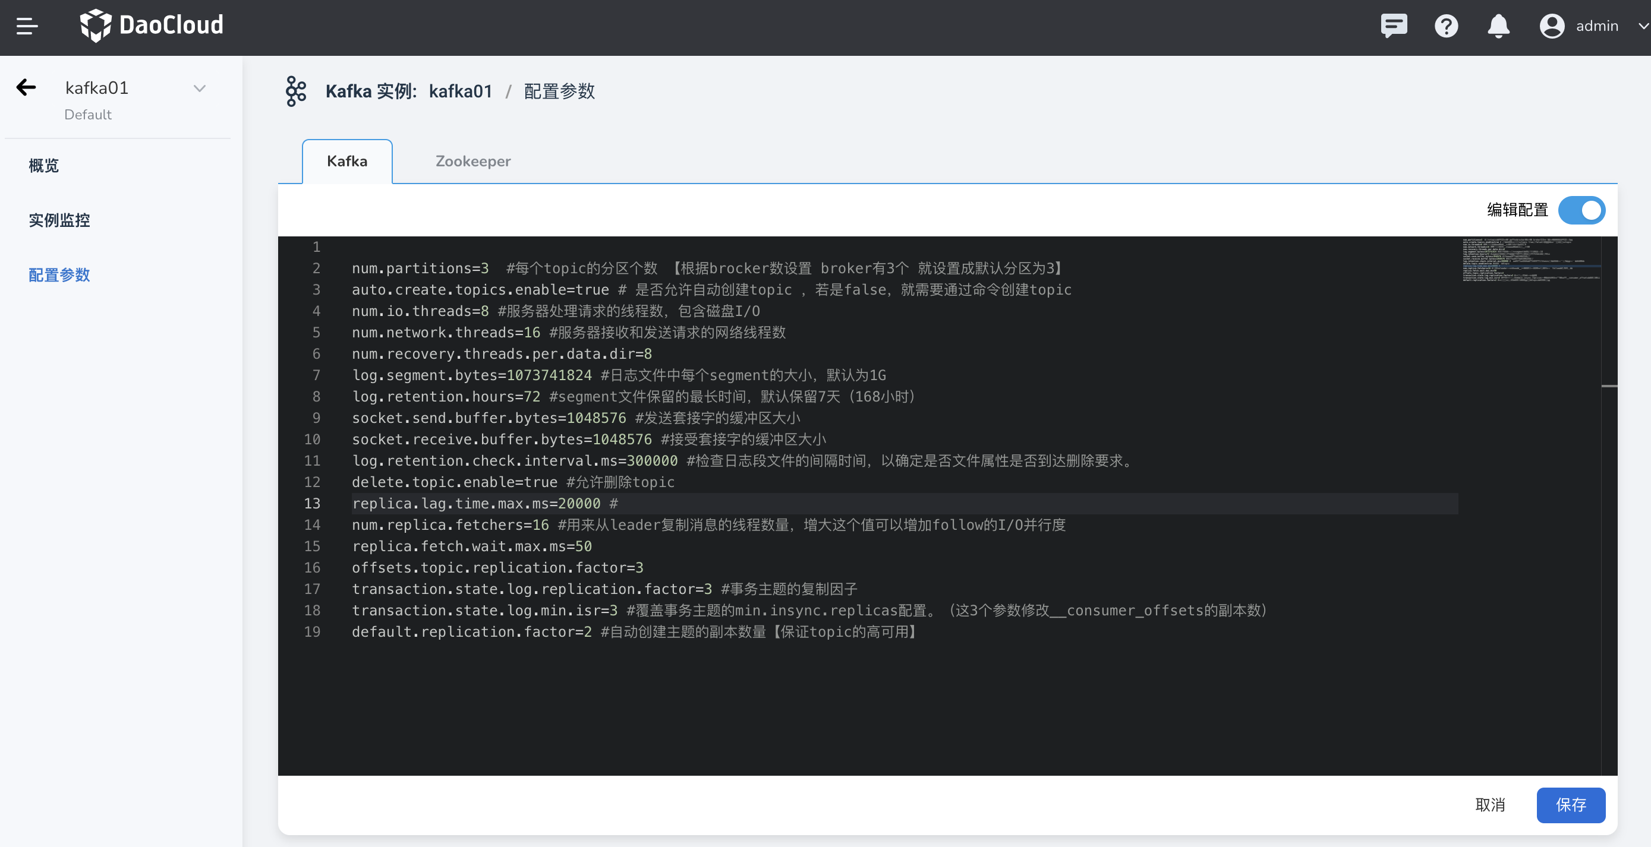Screen dimensions: 1651x847
Task: Click the DaoCloud logo
Action: tap(152, 26)
